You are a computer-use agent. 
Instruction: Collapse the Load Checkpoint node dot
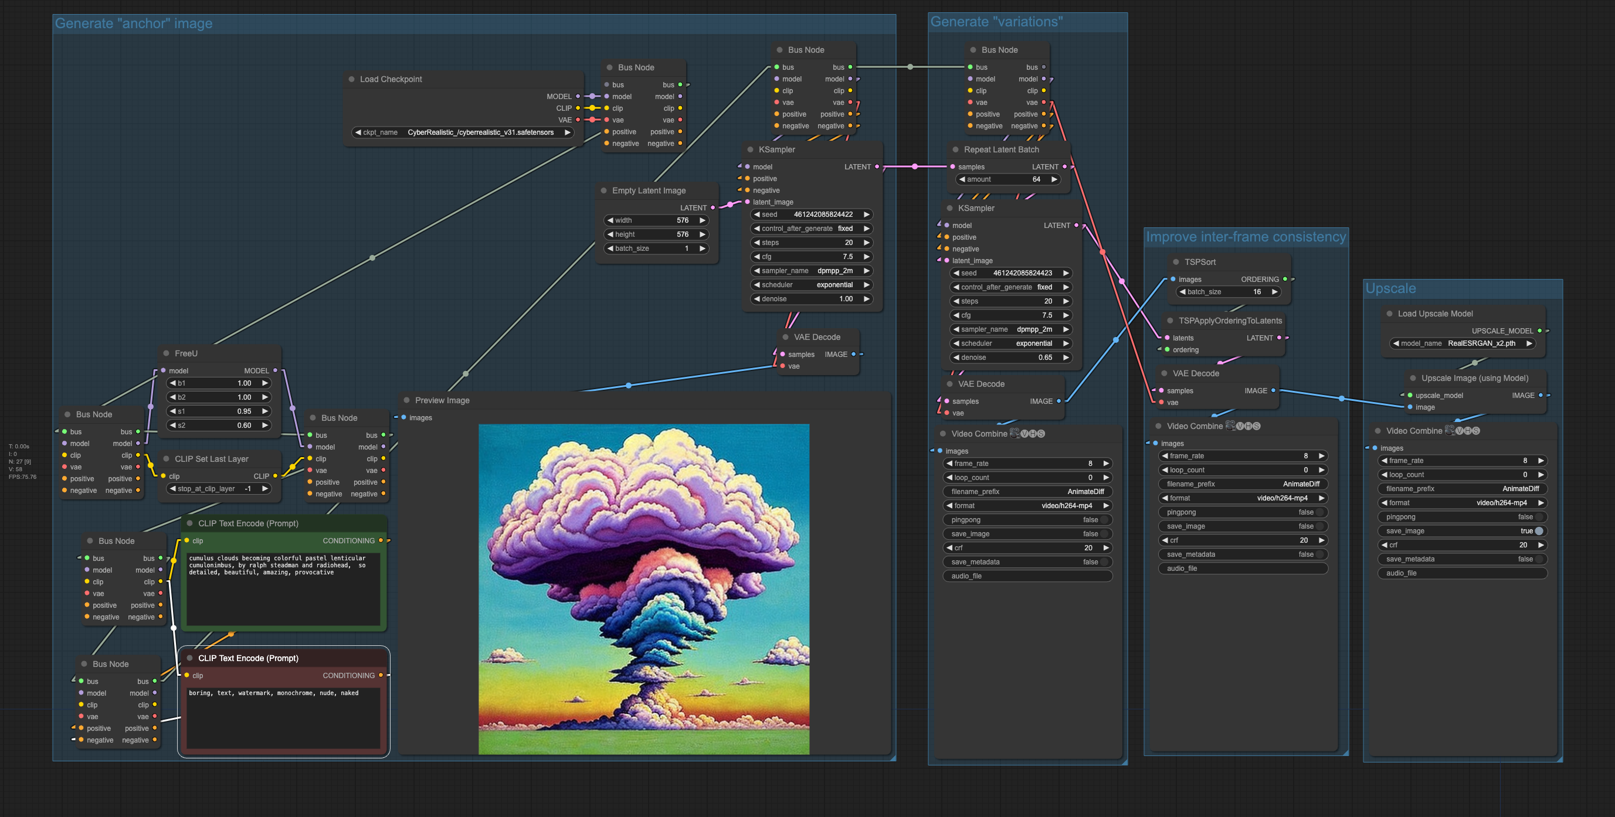tap(352, 80)
